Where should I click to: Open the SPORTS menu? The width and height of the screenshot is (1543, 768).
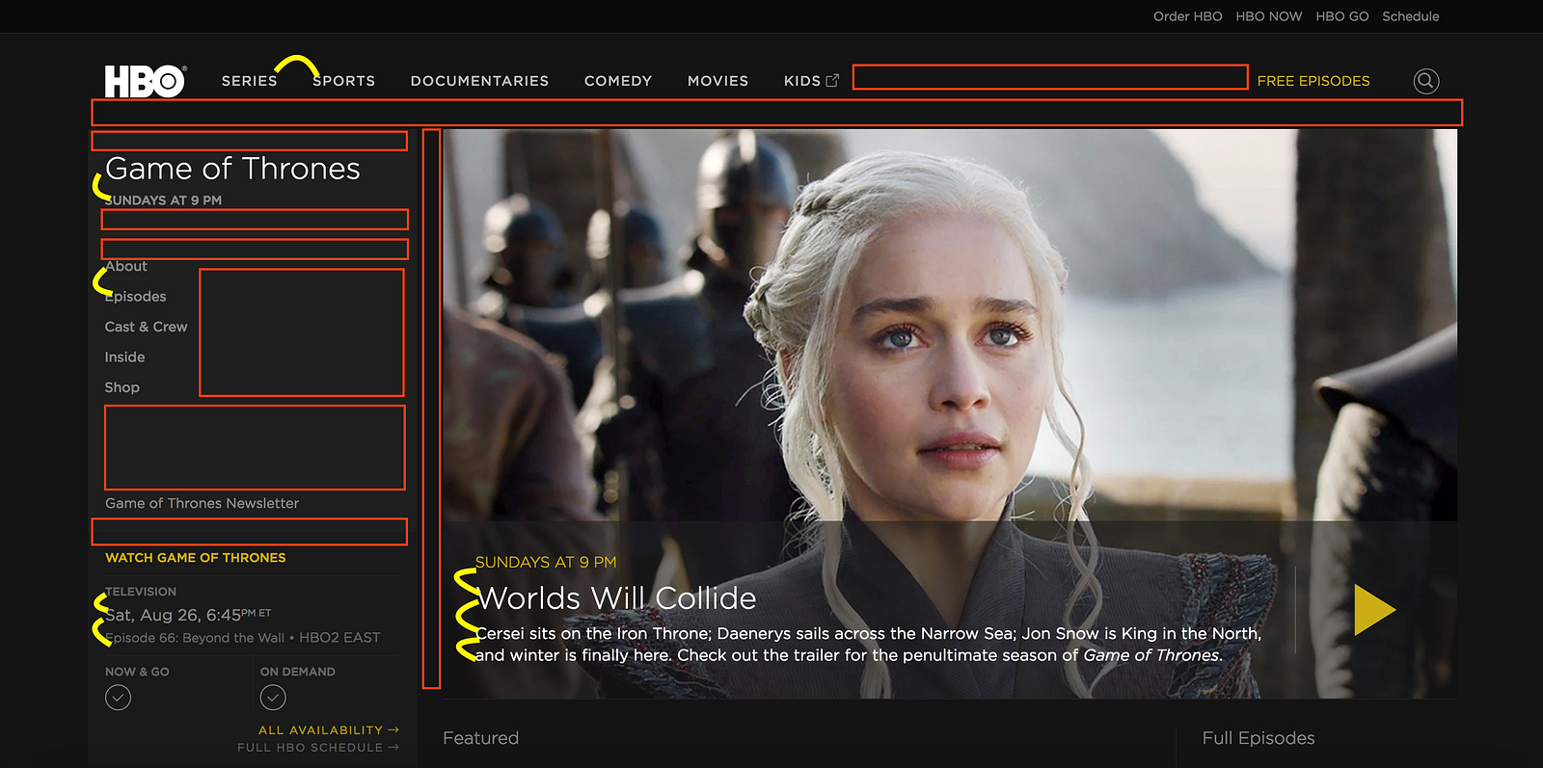coord(344,81)
